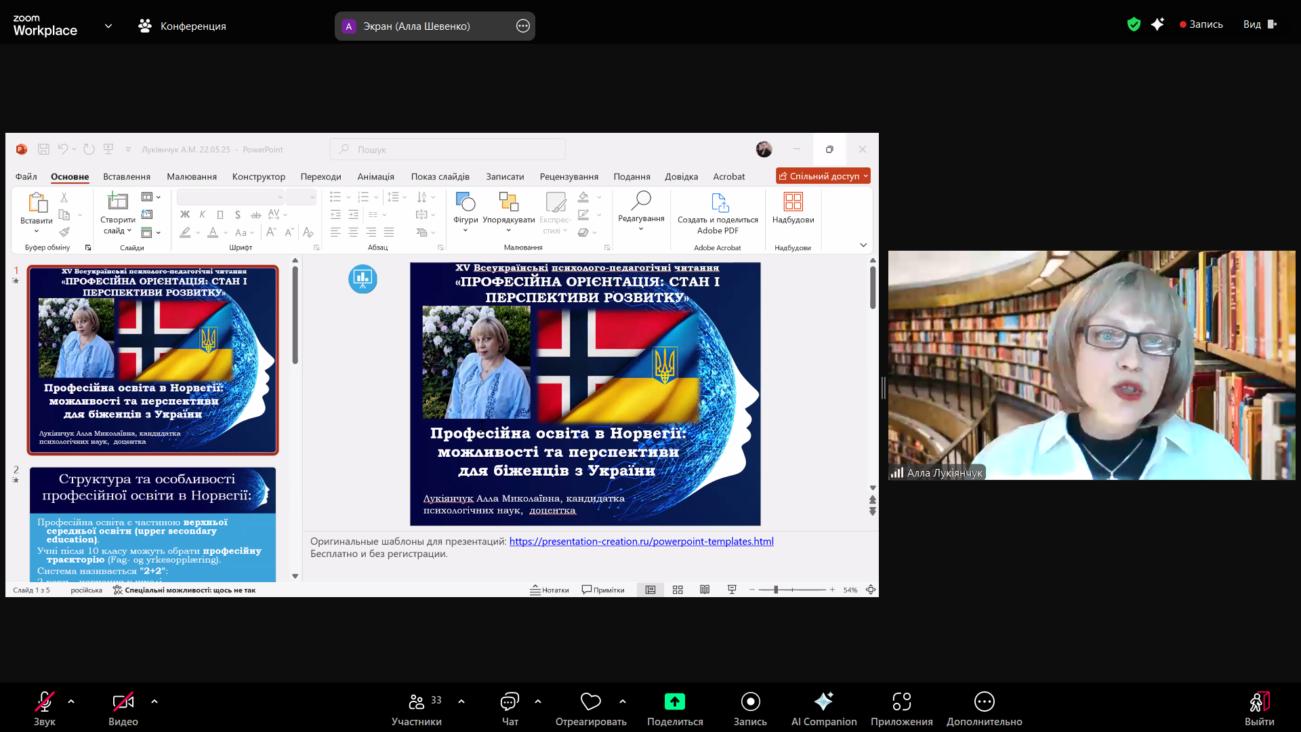
Task: Click the Дополнительно more options icon
Action: click(984, 701)
